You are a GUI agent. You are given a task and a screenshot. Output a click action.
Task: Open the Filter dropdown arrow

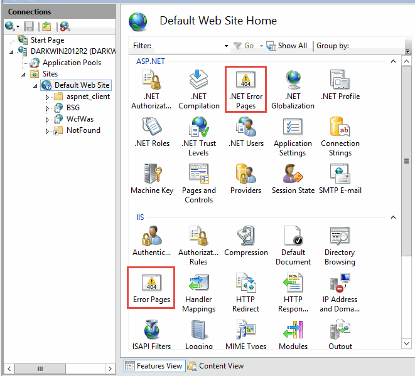(x=226, y=46)
